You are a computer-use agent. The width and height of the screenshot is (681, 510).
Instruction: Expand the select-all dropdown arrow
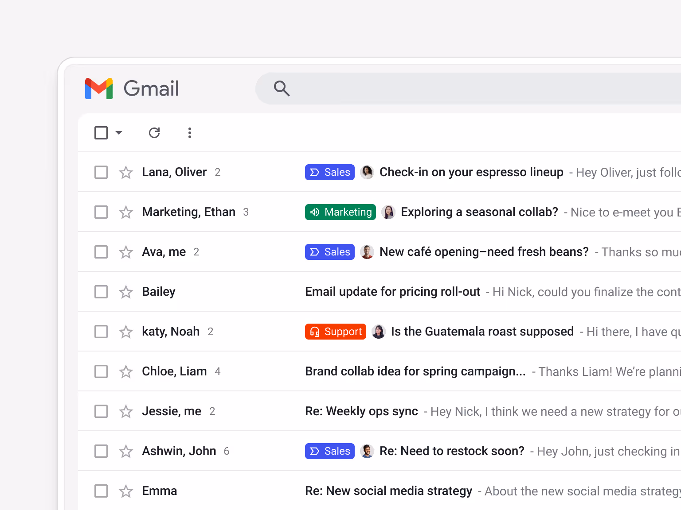click(119, 133)
